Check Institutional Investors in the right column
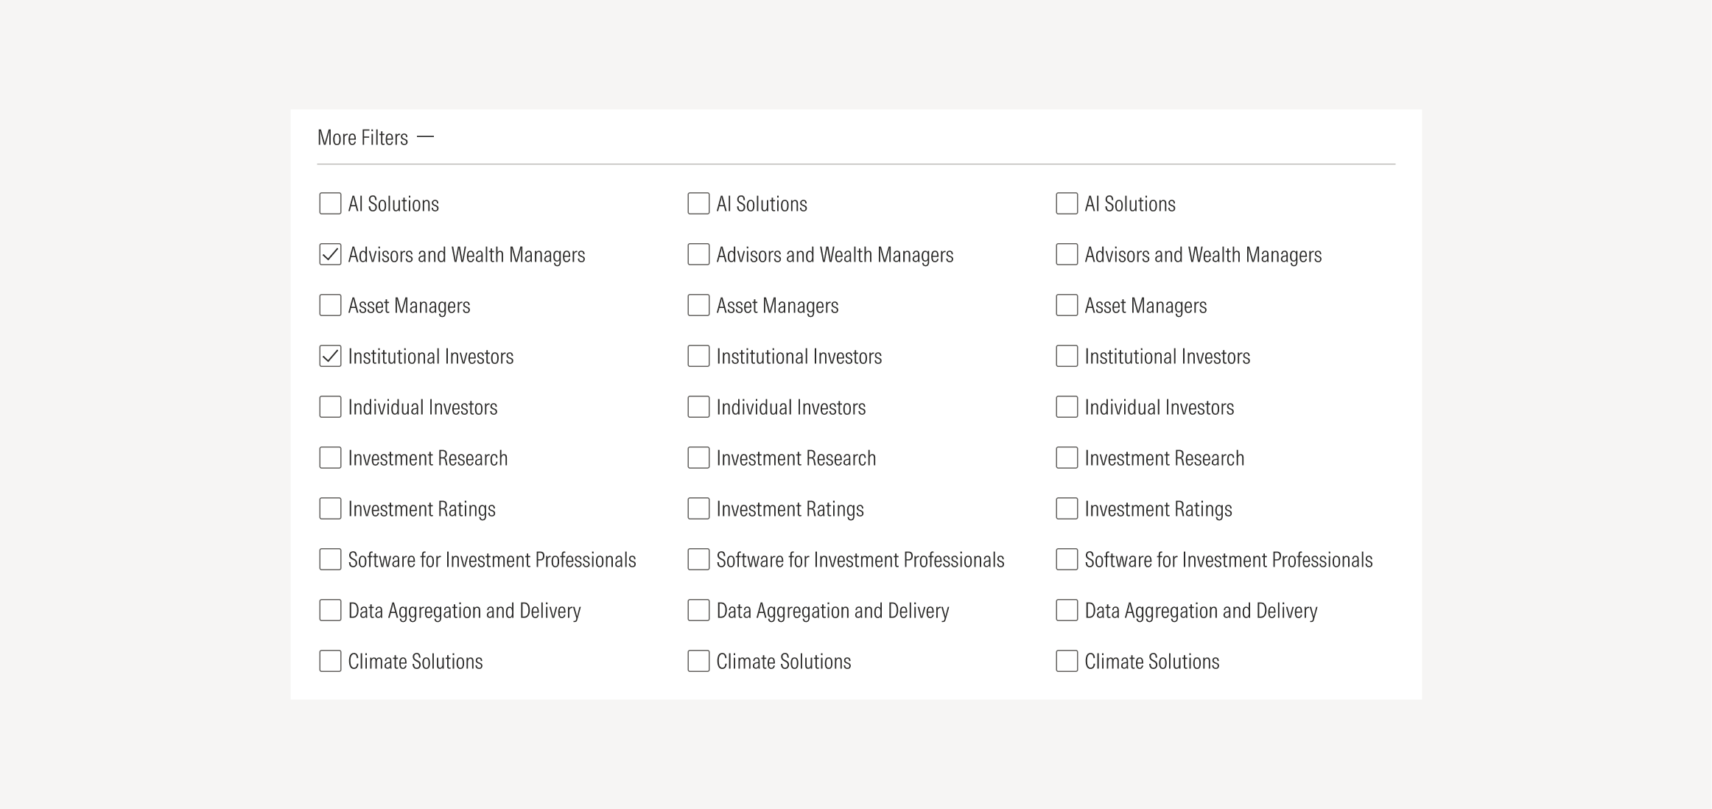1712x809 pixels. click(x=1067, y=356)
